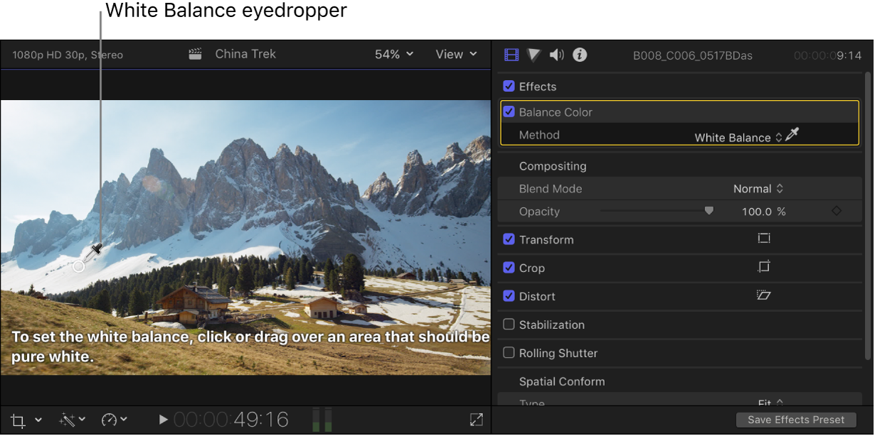
Task: Open the View menu in the viewer
Action: pyautogui.click(x=455, y=53)
